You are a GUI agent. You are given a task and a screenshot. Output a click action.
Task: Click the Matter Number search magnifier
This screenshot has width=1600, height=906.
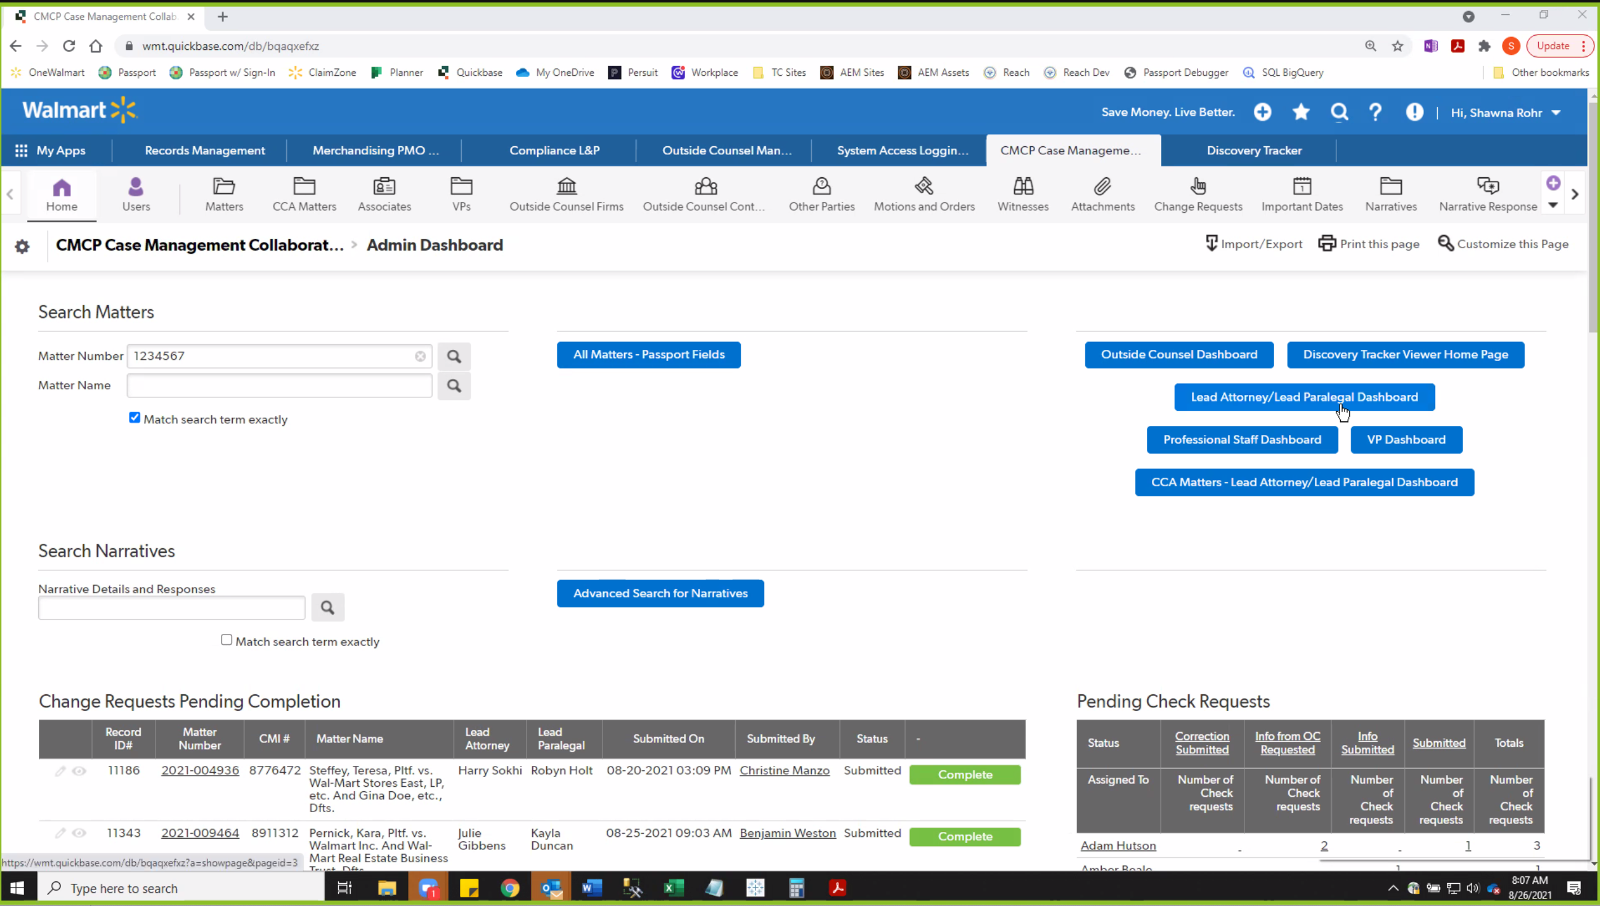click(454, 357)
